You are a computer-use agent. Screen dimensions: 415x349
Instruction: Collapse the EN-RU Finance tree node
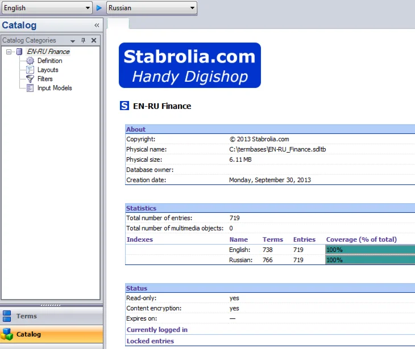(x=9, y=52)
